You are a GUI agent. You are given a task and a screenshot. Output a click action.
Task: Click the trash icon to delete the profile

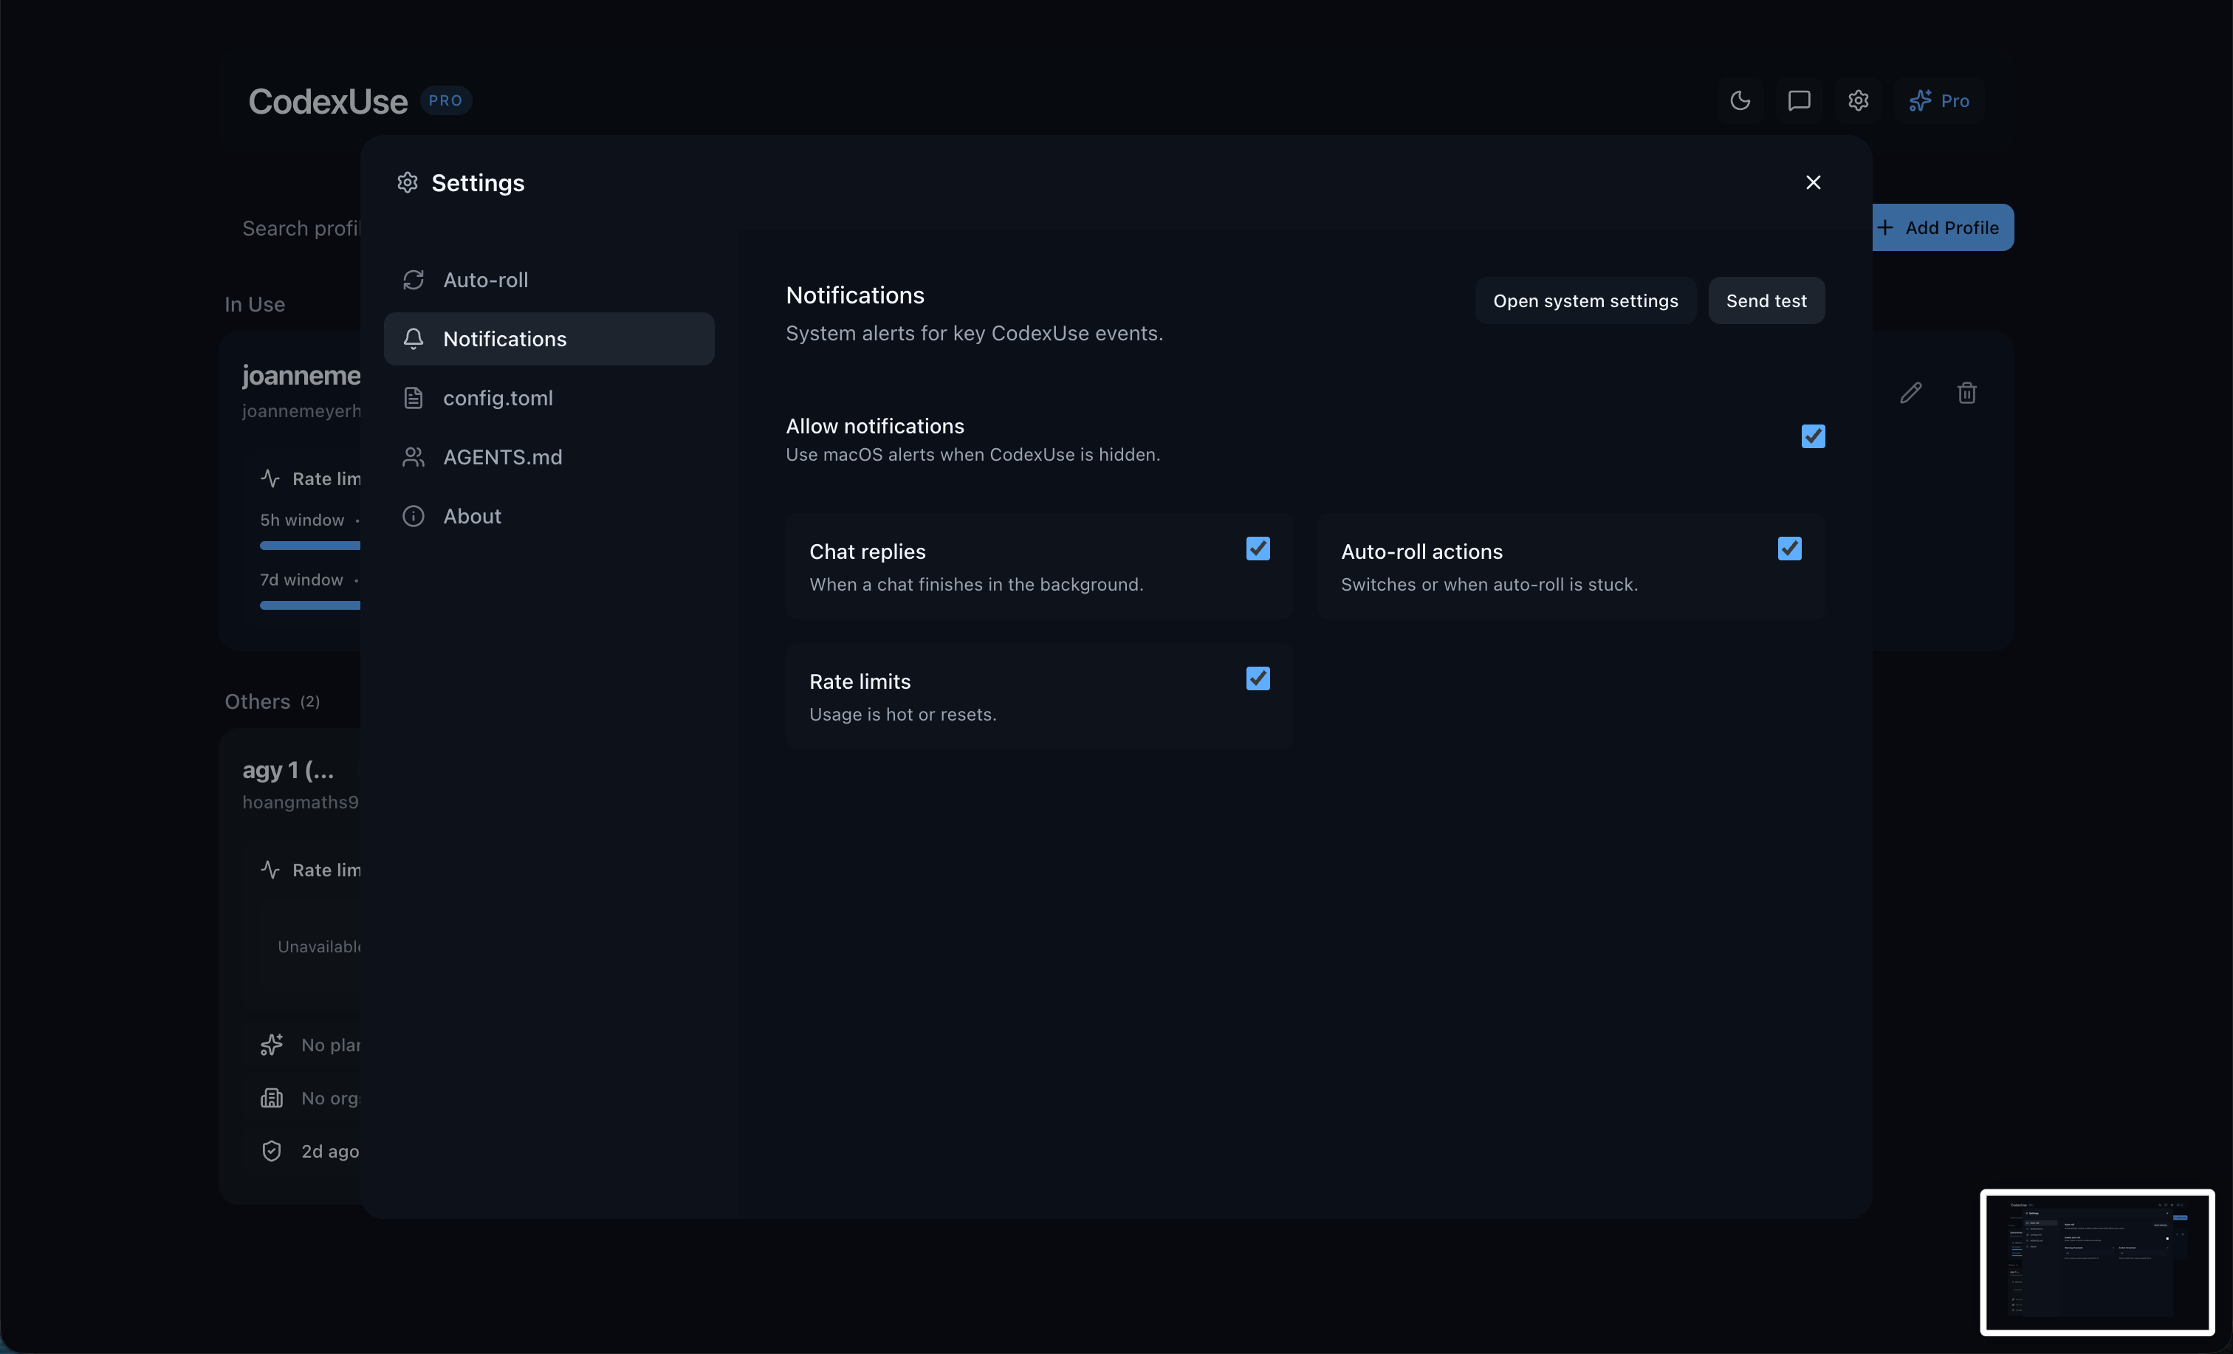pos(1966,393)
